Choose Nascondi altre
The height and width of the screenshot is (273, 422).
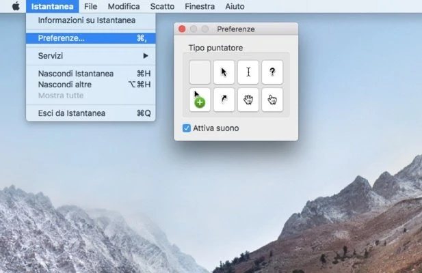click(x=91, y=85)
